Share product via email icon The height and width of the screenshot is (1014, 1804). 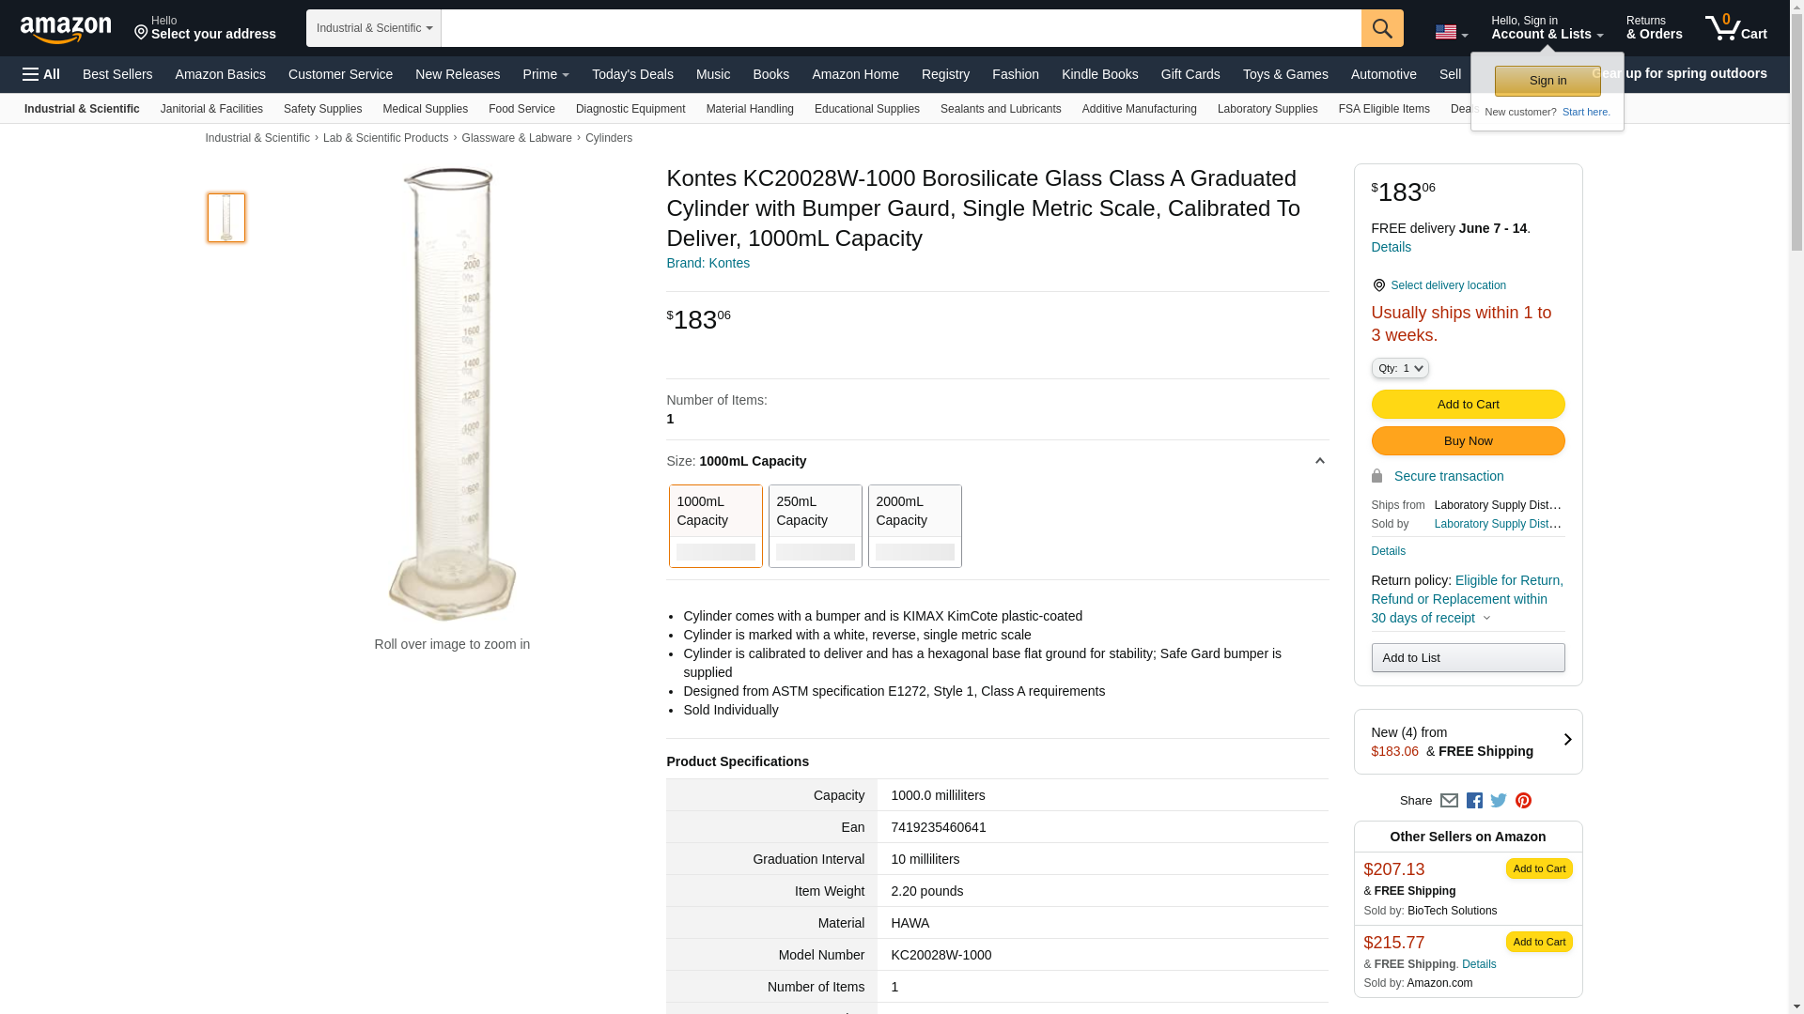click(1449, 801)
